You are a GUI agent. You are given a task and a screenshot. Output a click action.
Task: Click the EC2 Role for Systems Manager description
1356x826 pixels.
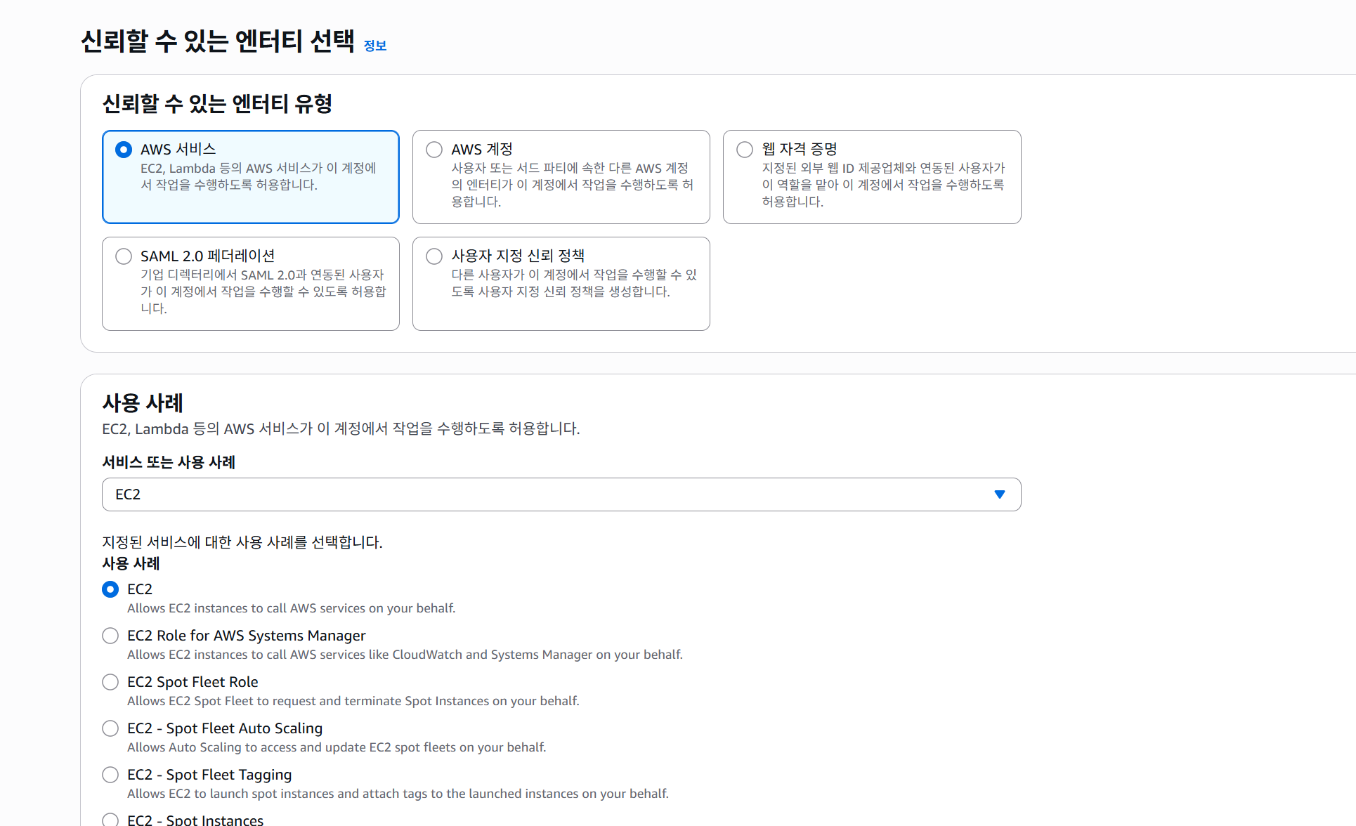click(405, 655)
